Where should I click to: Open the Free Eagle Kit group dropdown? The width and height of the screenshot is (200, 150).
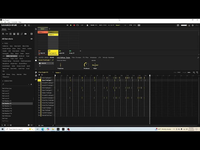(x=53, y=72)
